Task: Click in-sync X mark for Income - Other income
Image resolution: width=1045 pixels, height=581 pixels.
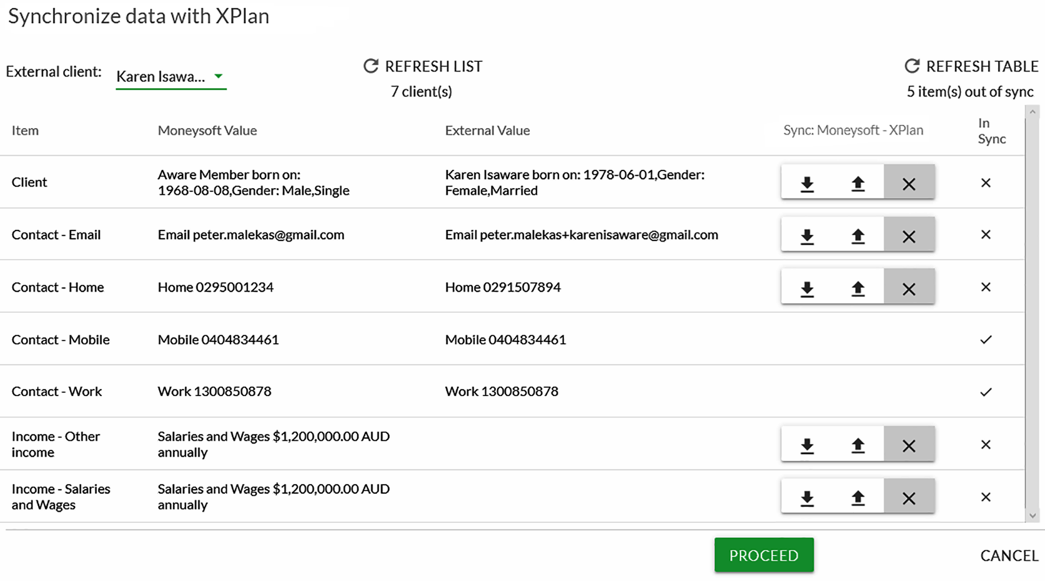Action: pyautogui.click(x=985, y=445)
